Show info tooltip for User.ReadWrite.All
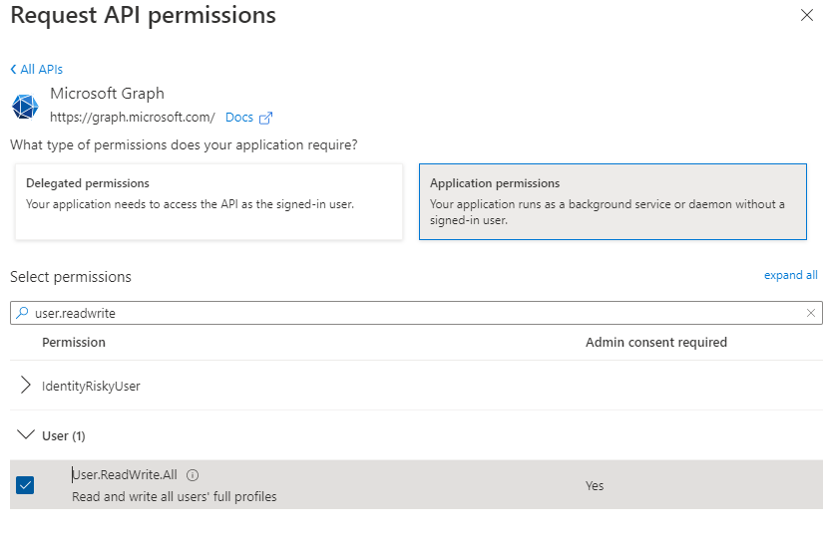 point(193,475)
